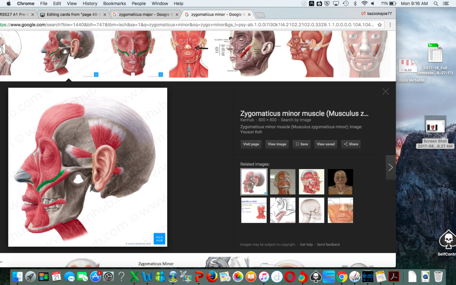Open the Zygomaticus minor muscle title link
This screenshot has height=285, width=456.
pyautogui.click(x=304, y=113)
